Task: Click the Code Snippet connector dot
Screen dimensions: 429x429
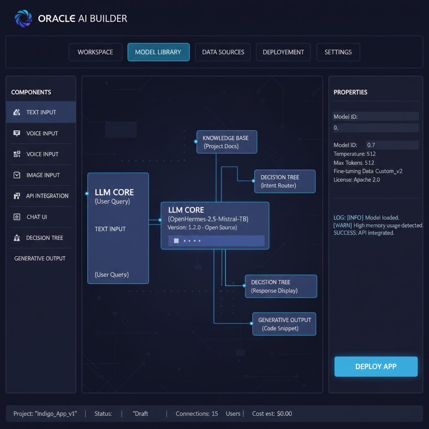Action: point(252,323)
